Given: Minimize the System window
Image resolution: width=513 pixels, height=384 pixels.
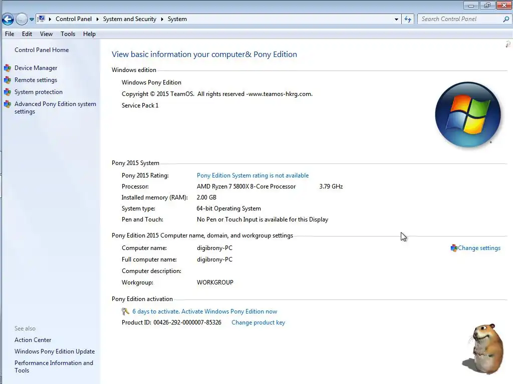Looking at the screenshot, I should [x=471, y=5].
